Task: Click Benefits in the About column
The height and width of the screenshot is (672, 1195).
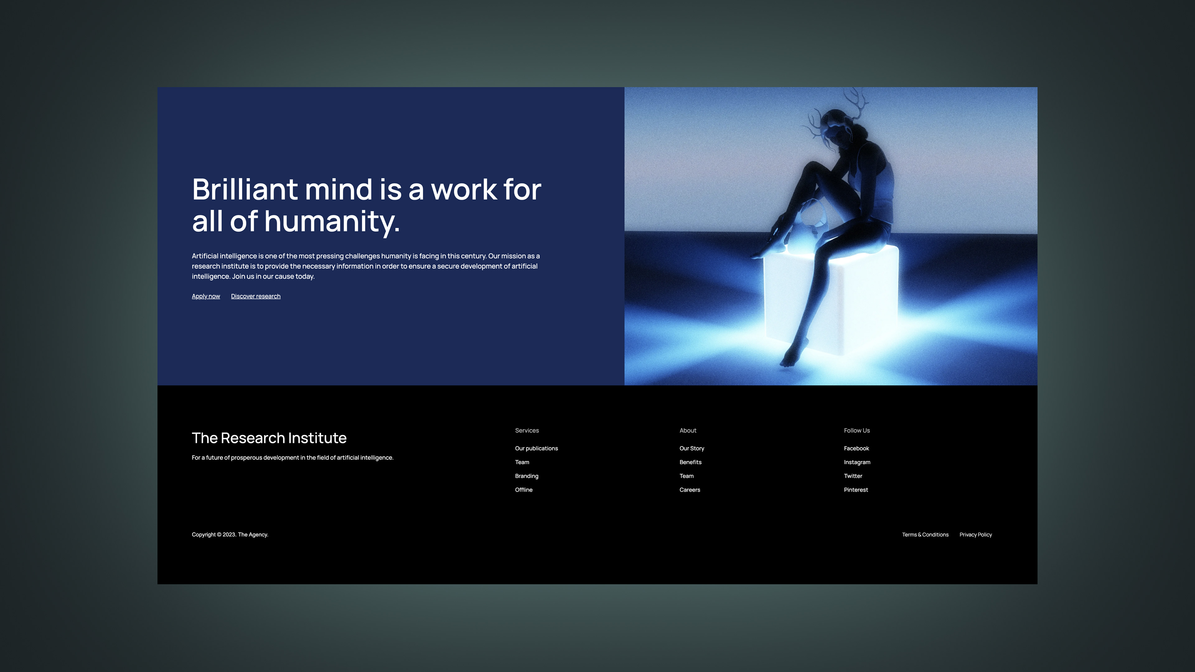Action: (x=690, y=462)
